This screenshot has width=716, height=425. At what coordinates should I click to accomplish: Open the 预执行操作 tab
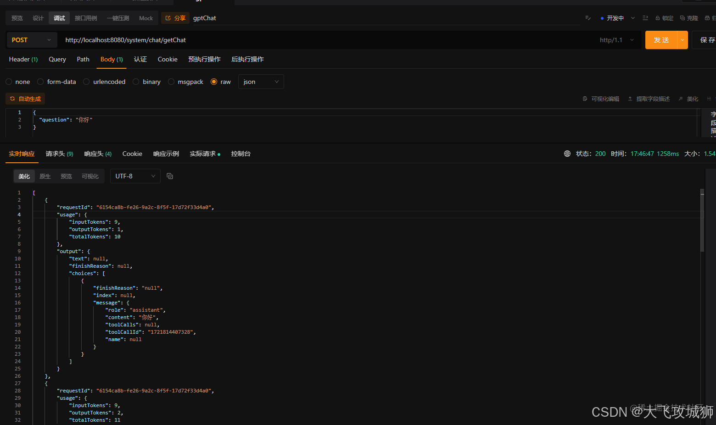point(204,59)
